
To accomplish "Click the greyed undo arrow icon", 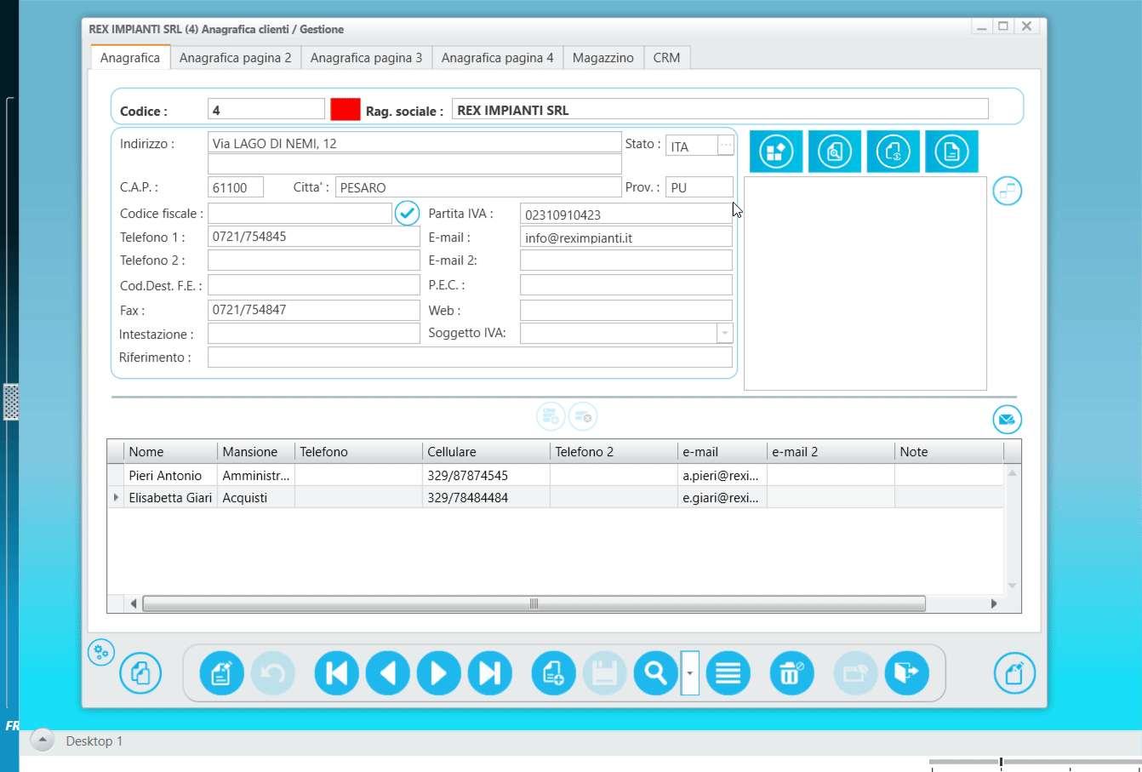I will (273, 673).
